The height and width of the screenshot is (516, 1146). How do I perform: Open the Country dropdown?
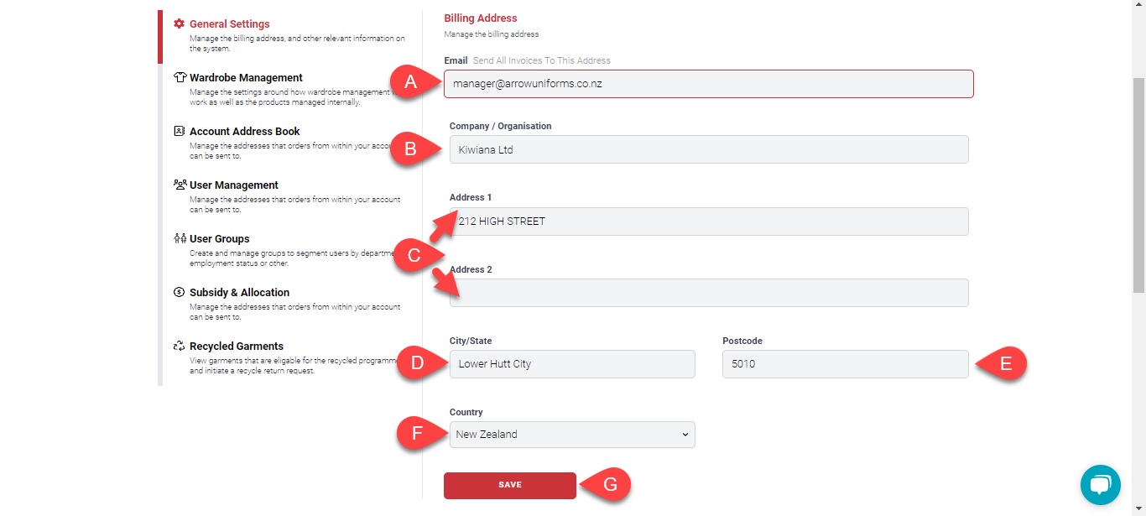pyautogui.click(x=572, y=435)
